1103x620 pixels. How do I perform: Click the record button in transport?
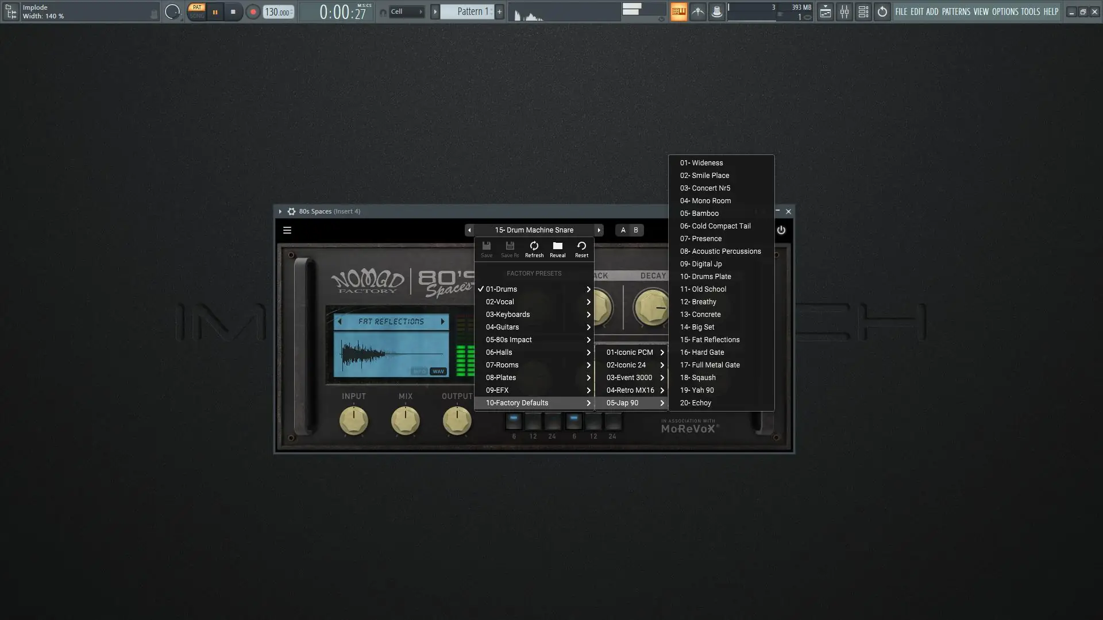coord(253,11)
